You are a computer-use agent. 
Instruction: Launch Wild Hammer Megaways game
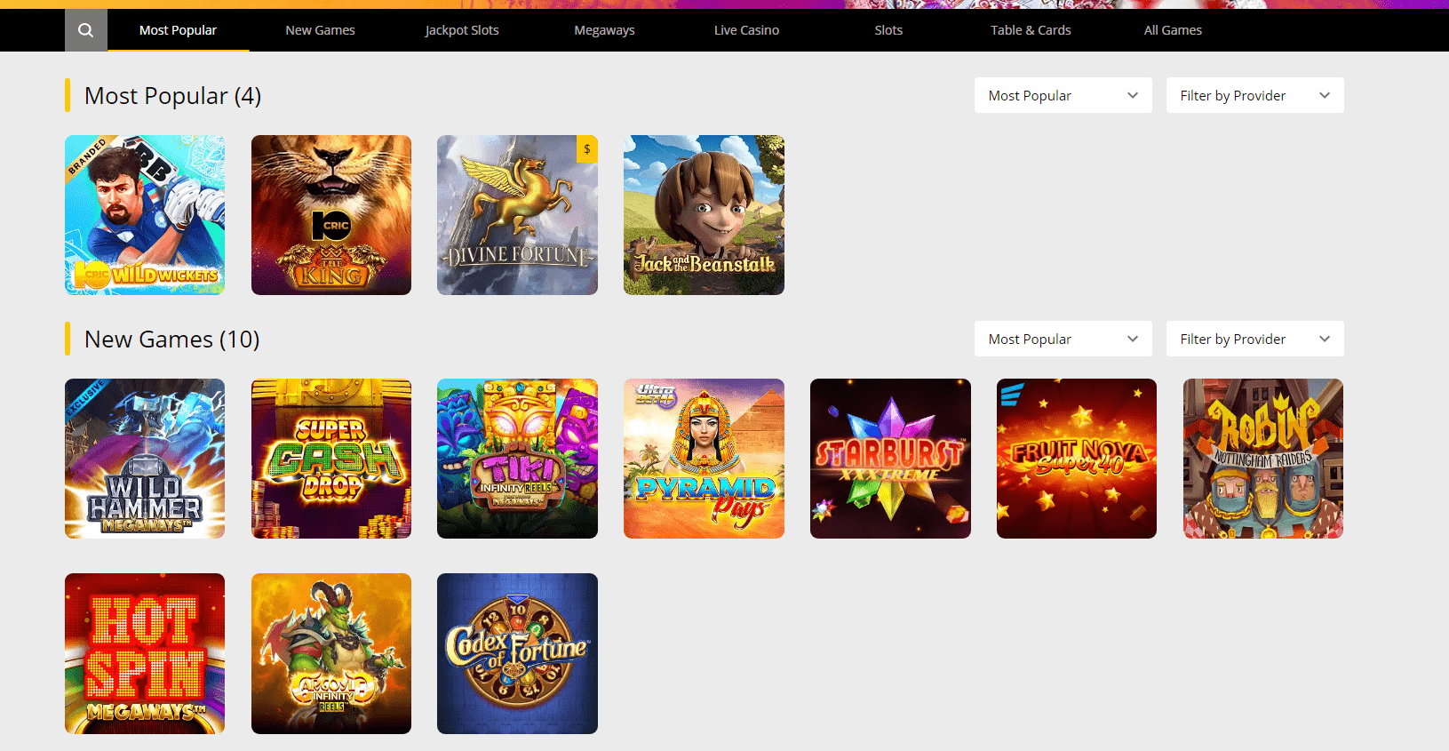(145, 459)
